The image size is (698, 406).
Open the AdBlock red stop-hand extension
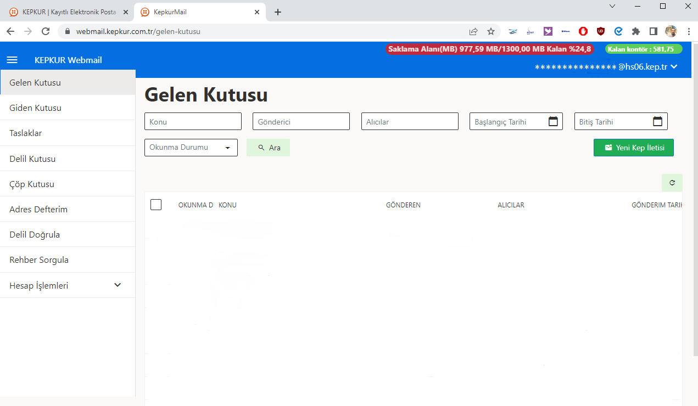click(x=583, y=31)
